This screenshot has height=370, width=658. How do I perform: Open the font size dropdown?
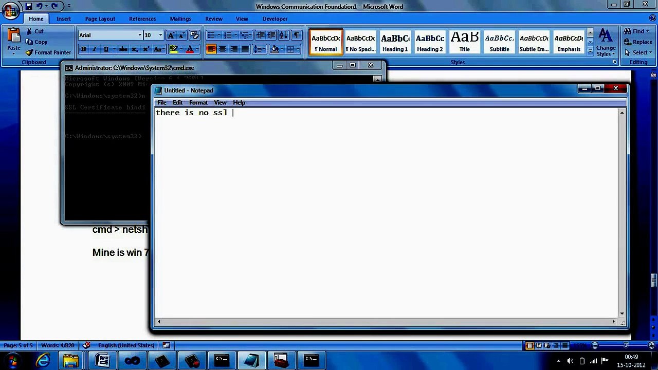[x=160, y=35]
